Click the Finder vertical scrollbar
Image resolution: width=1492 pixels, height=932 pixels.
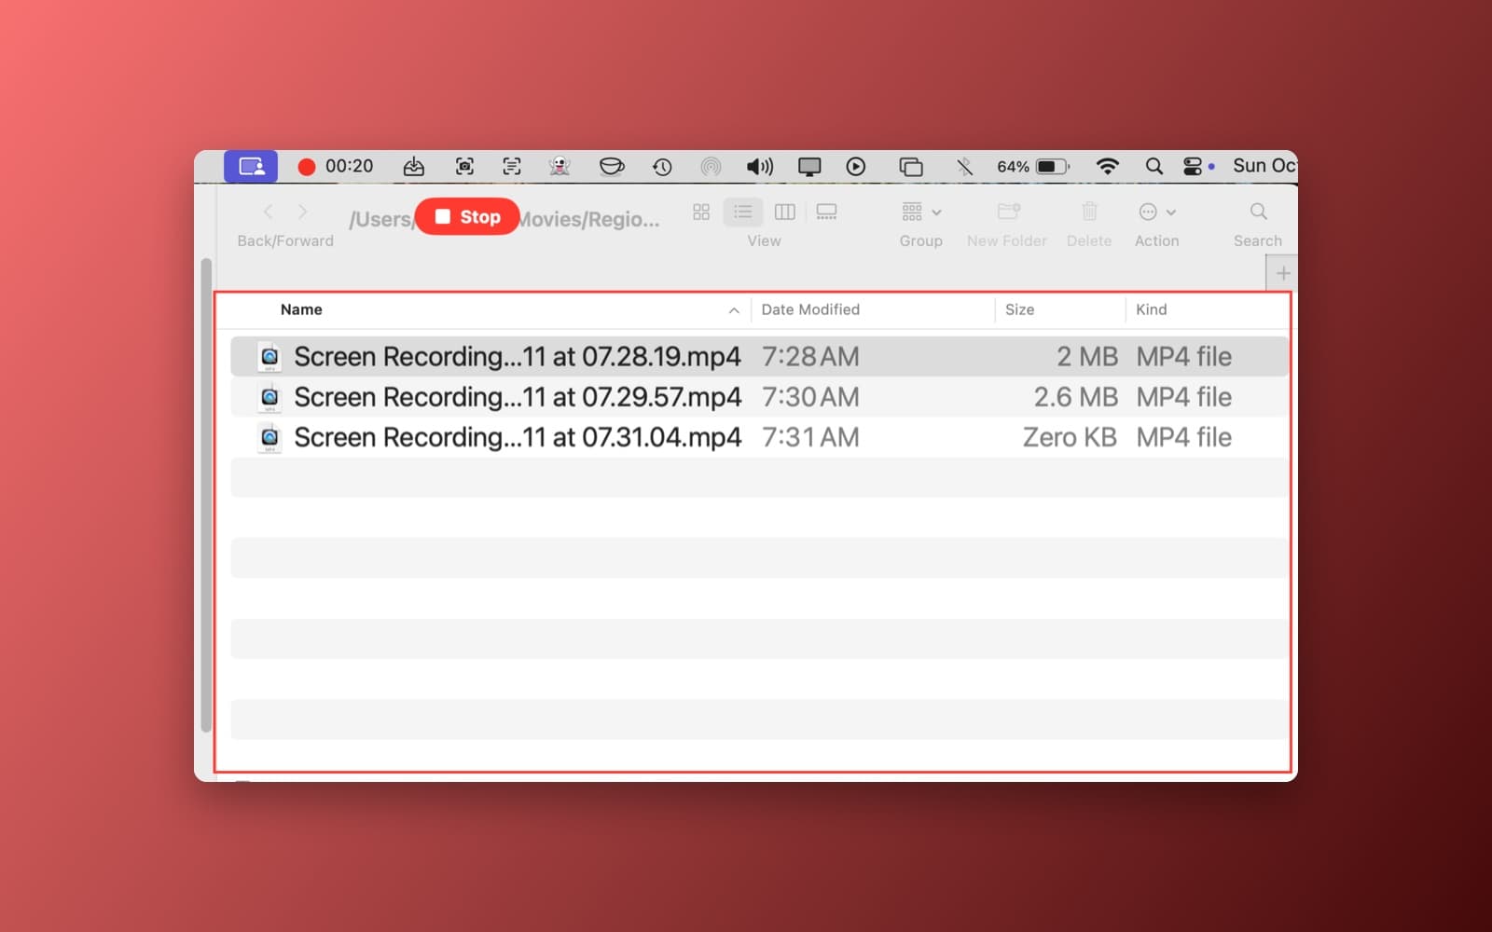206,494
